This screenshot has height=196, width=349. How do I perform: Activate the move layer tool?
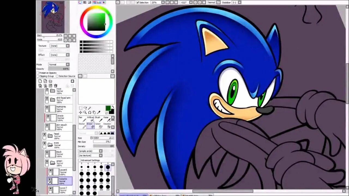click(81, 112)
